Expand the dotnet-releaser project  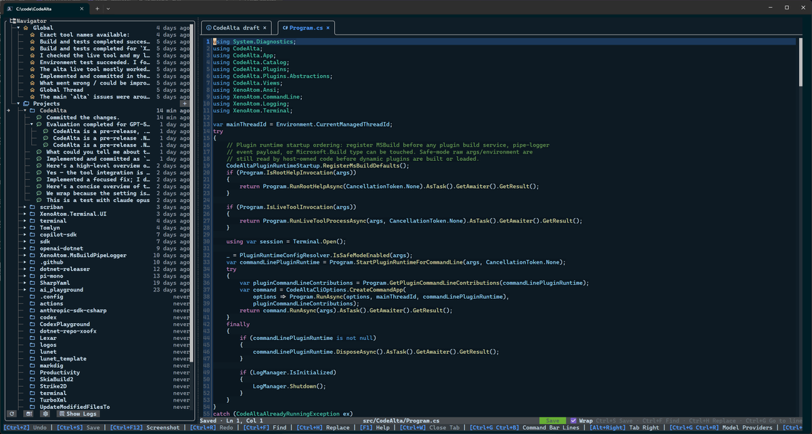(x=25, y=269)
